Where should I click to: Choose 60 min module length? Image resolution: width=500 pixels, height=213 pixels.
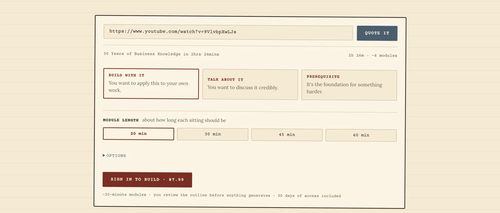click(361, 135)
